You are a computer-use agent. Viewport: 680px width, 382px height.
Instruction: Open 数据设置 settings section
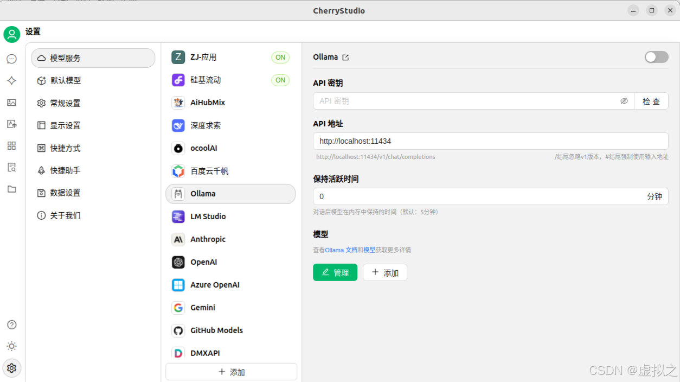[x=93, y=193]
